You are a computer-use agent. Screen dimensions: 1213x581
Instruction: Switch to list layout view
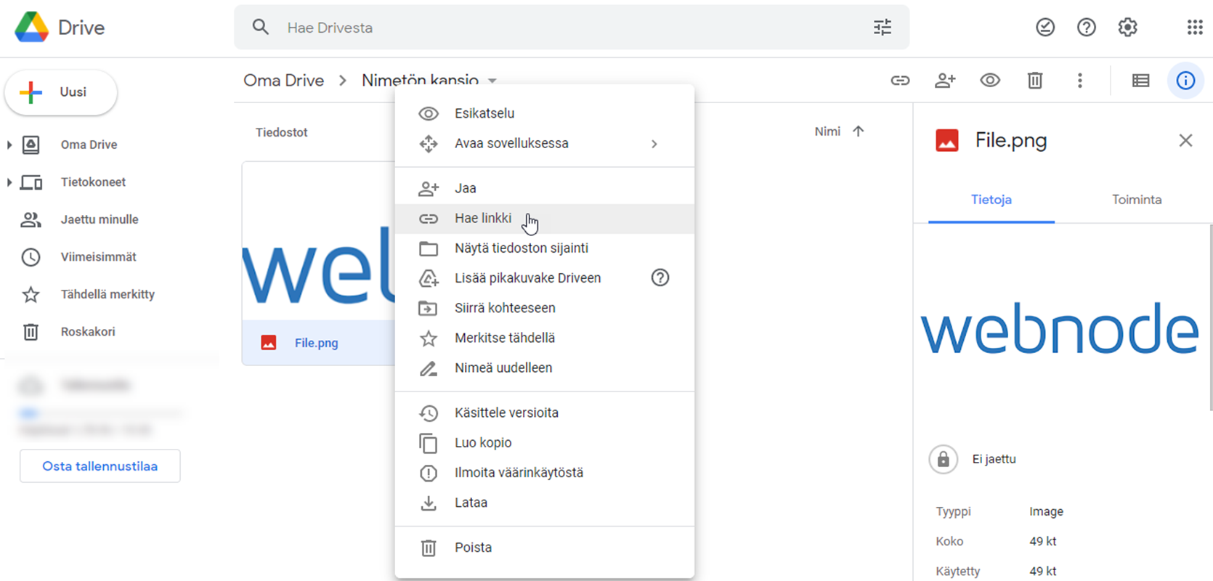click(x=1140, y=81)
